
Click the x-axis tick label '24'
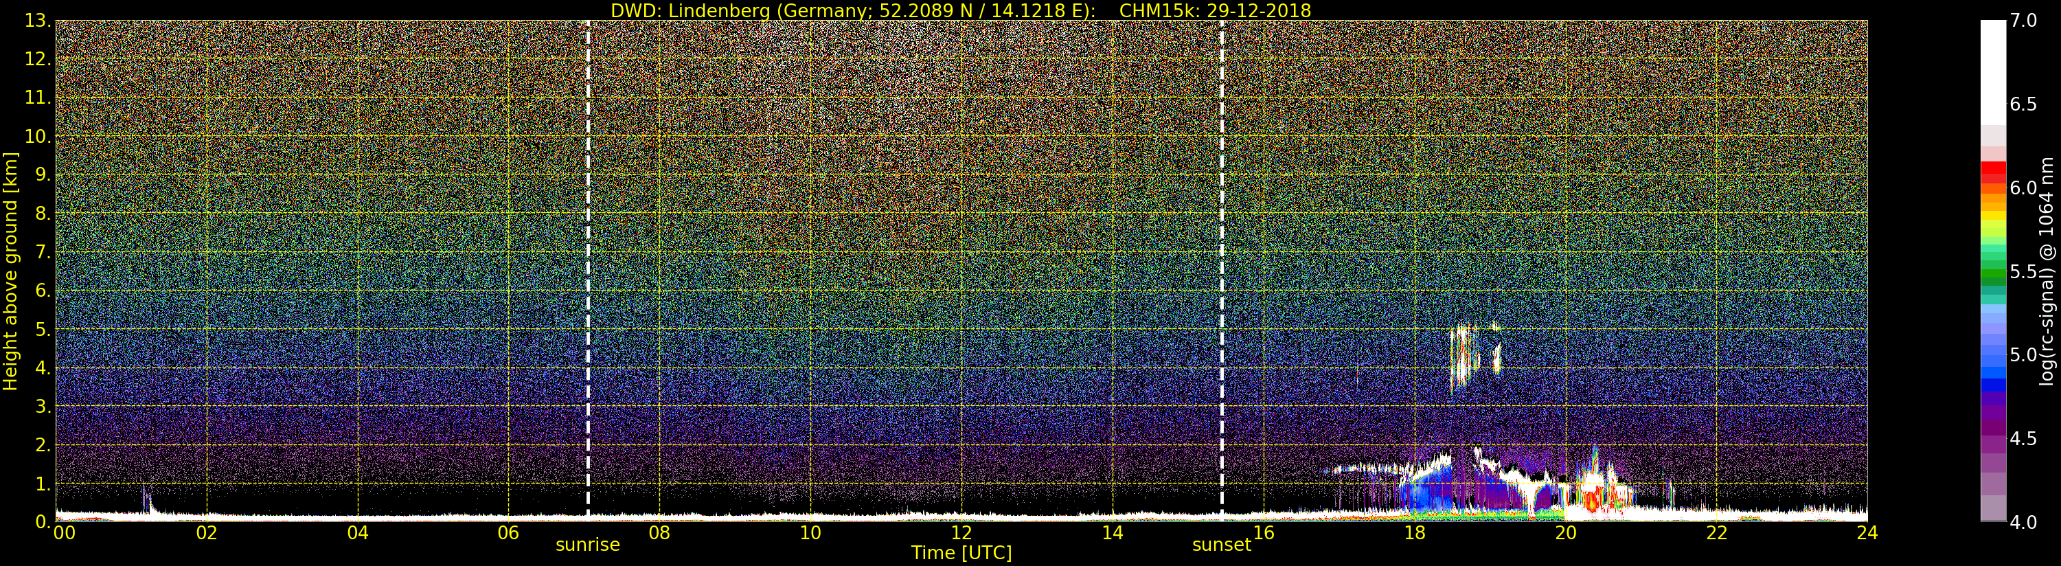click(1867, 532)
